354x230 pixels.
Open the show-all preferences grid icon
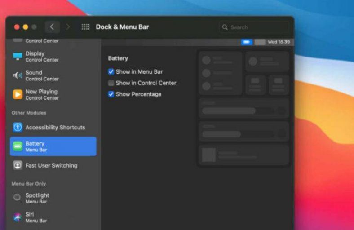point(85,27)
